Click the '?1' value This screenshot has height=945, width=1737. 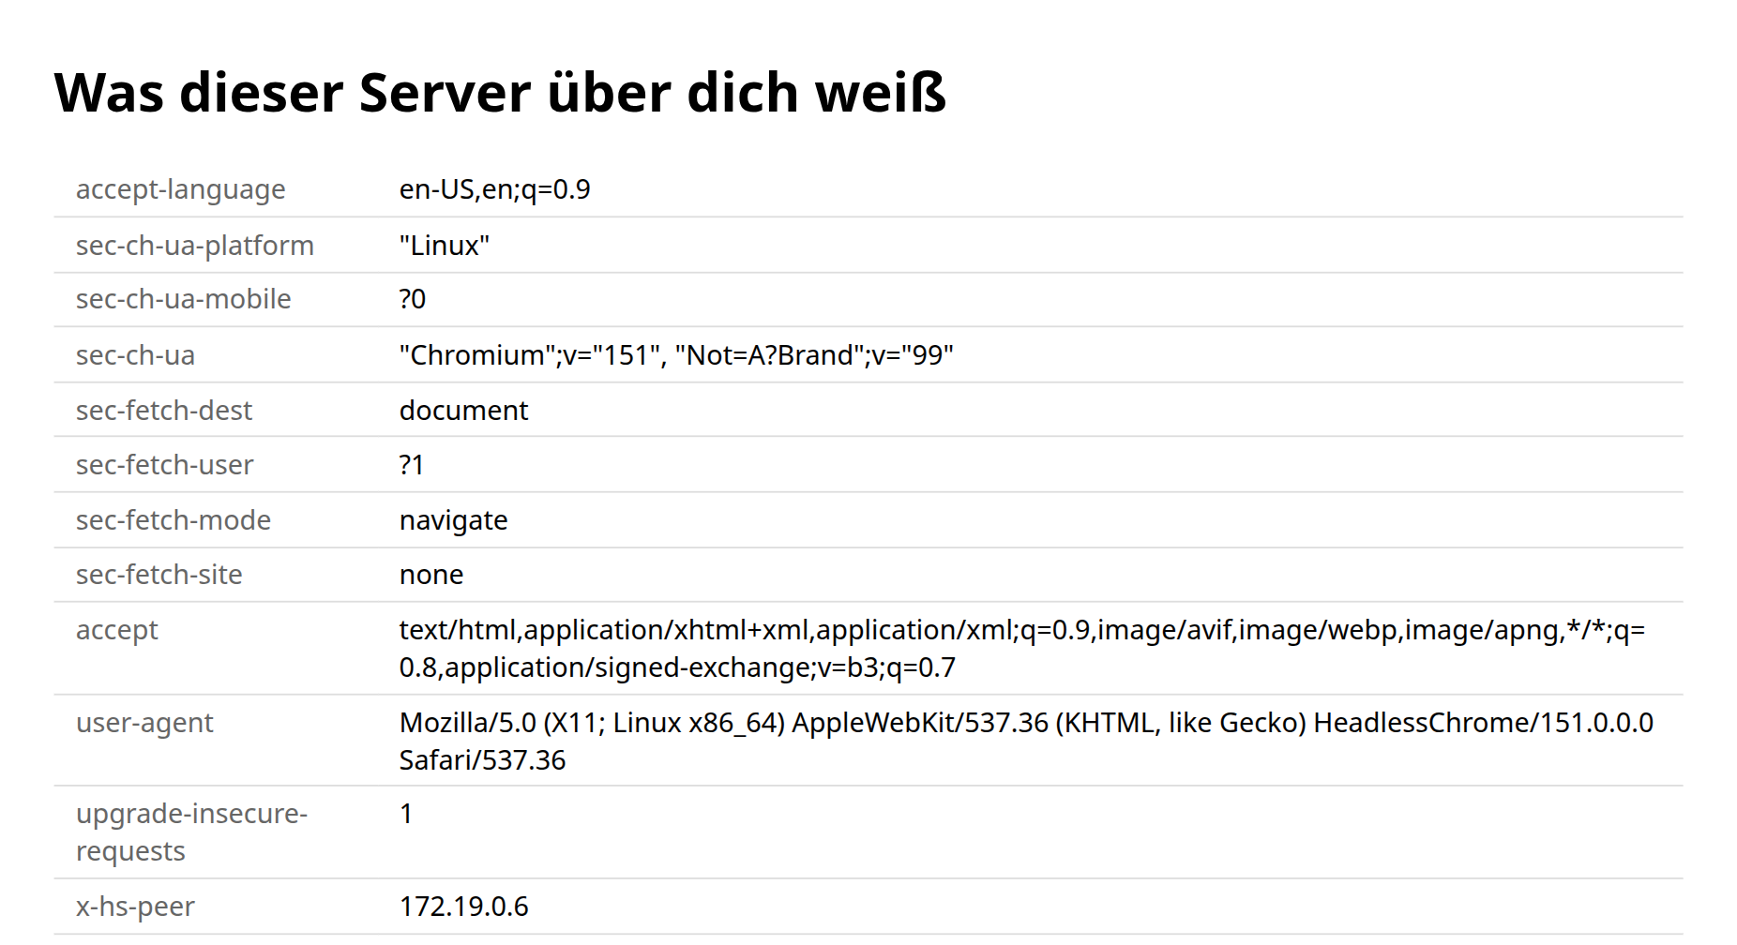412,465
